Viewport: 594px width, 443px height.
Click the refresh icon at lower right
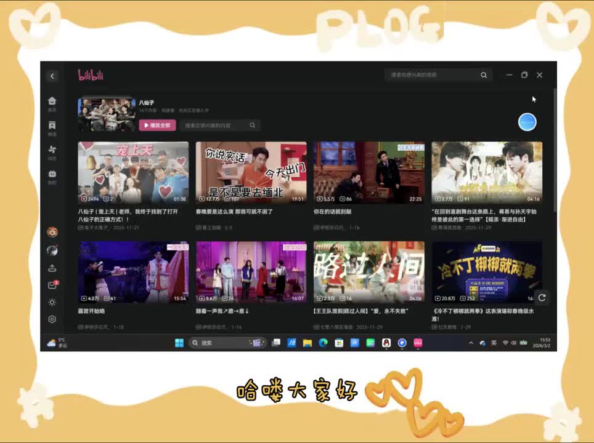(542, 298)
